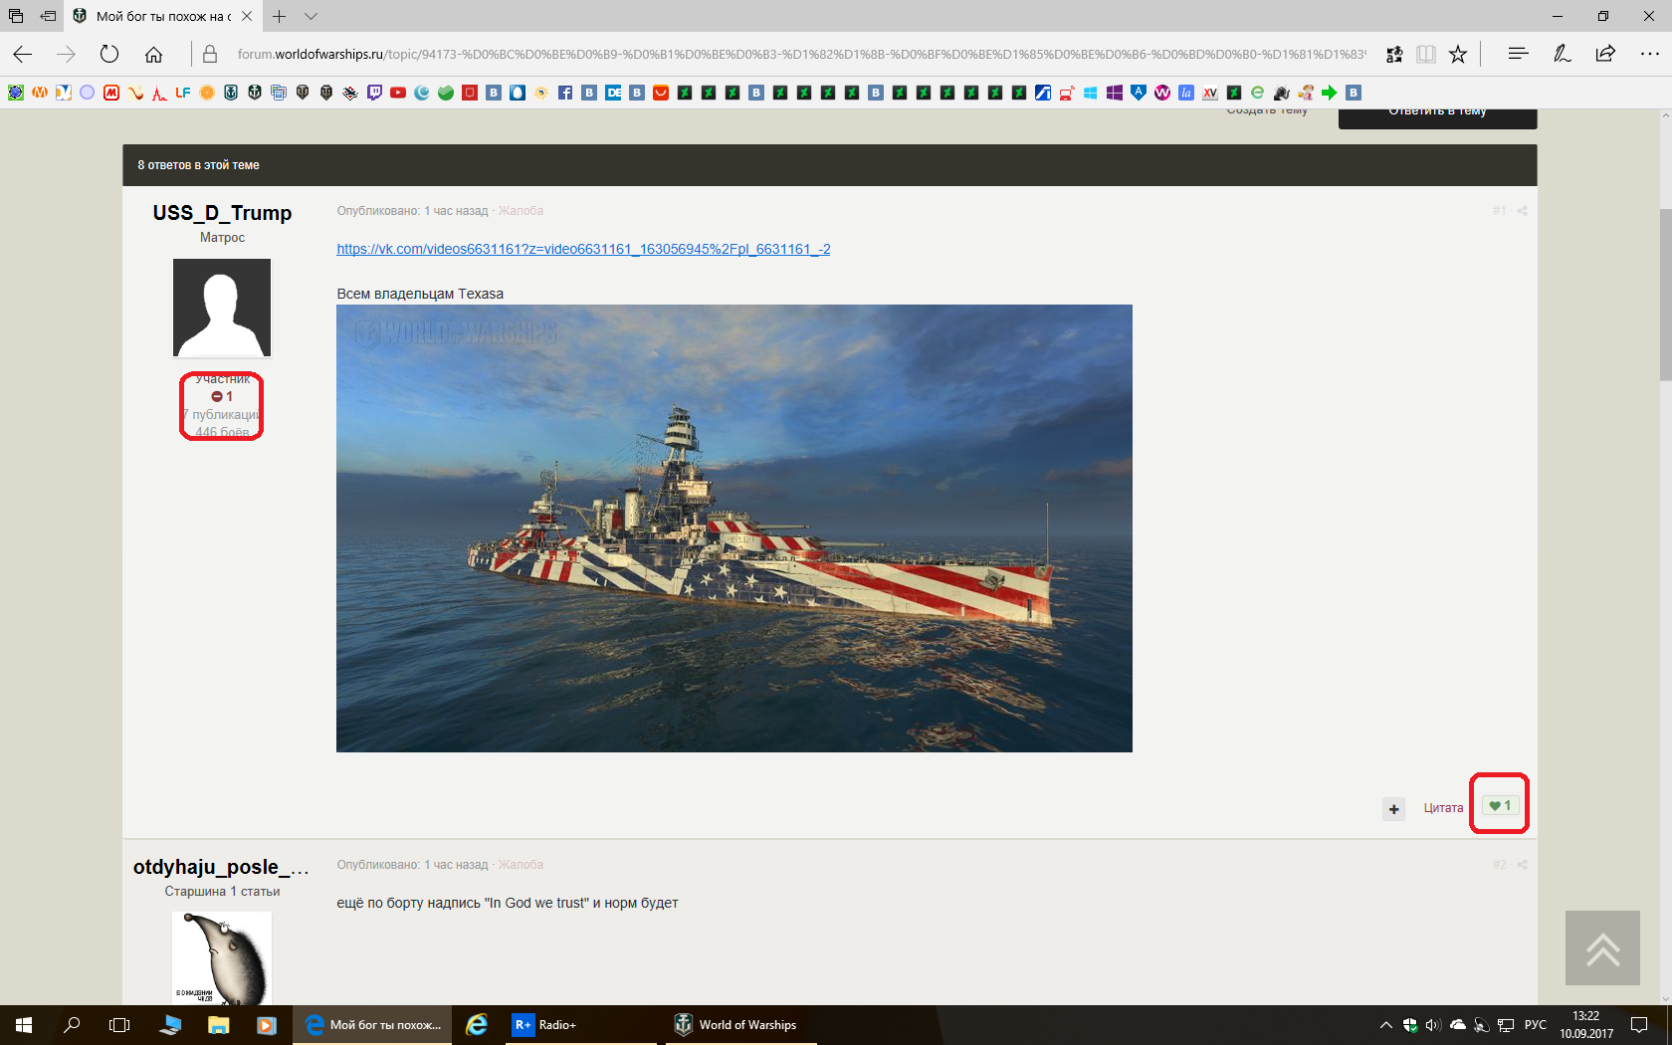Refresh the forum page
This screenshot has height=1045, width=1672.
point(109,54)
